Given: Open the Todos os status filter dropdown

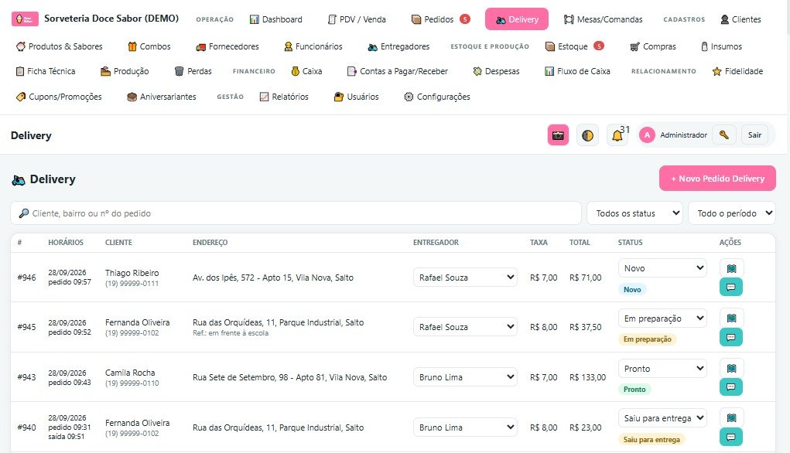Looking at the screenshot, I should pos(634,213).
